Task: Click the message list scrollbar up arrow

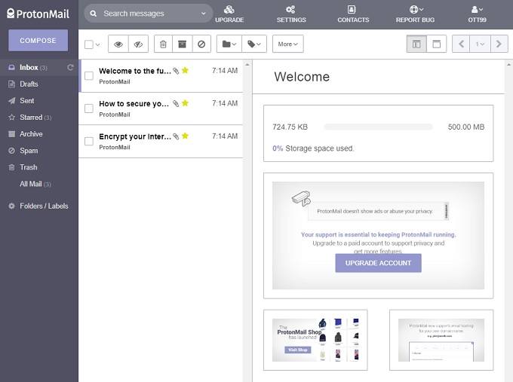Action: [x=247, y=65]
